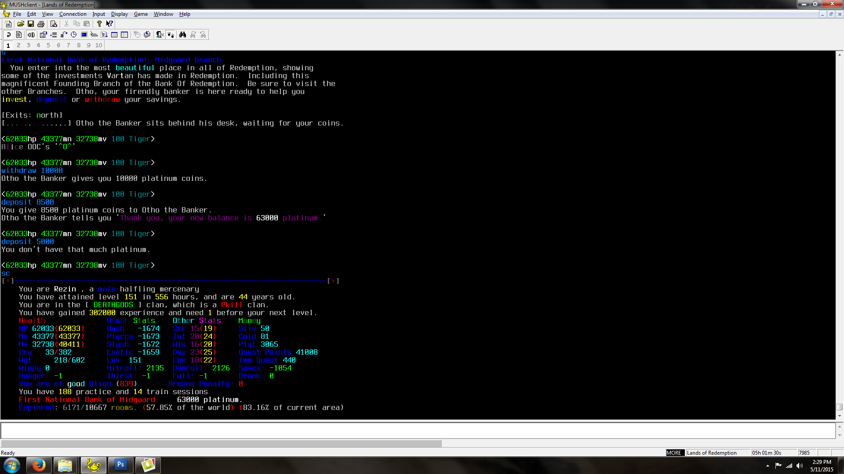Click the list with down-arrow icon
The height and width of the screenshot is (474, 844).
[104, 35]
